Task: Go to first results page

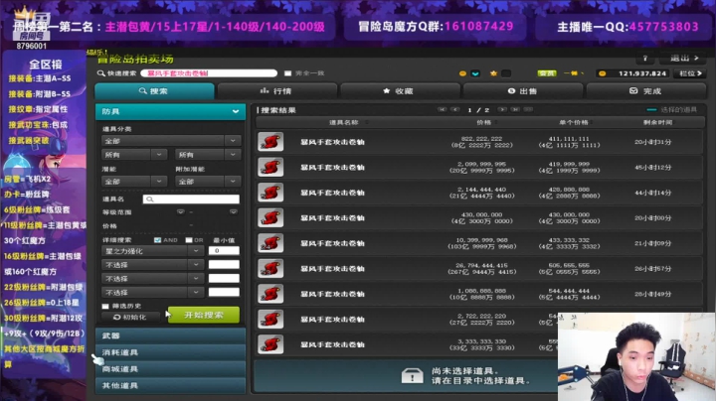Action: 442,110
